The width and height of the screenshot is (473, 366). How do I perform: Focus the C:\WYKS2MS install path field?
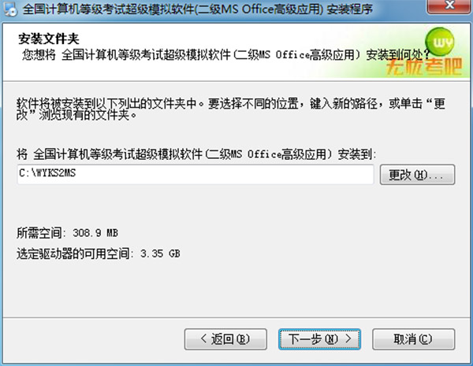point(196,174)
